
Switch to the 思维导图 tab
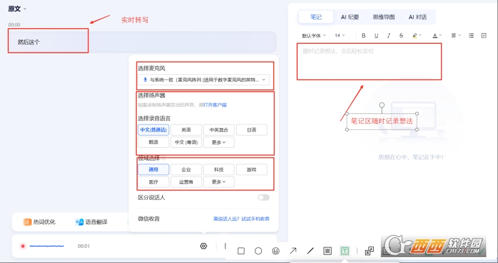tap(384, 17)
